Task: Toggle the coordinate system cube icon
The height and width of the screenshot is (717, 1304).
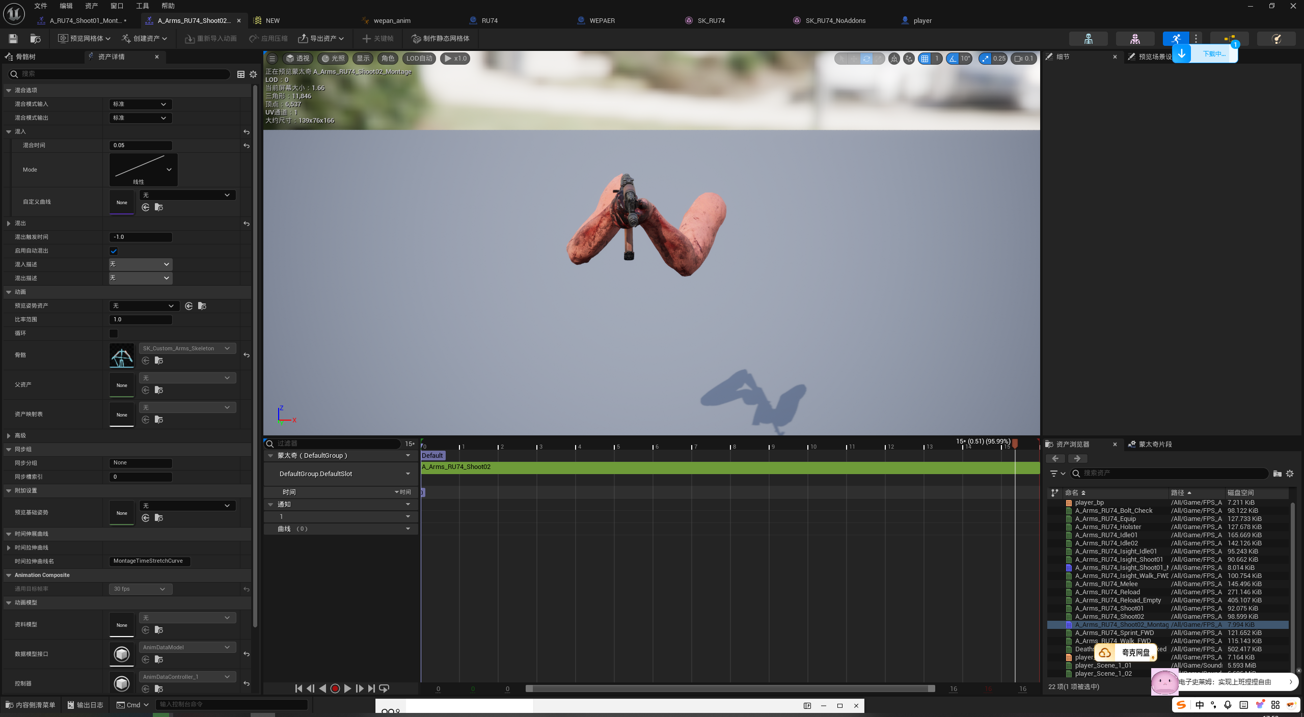Action: click(894, 59)
